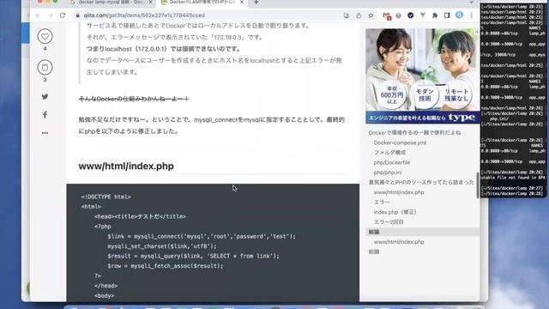
Task: Click the mysqli_connect line in code block
Action: point(202,237)
